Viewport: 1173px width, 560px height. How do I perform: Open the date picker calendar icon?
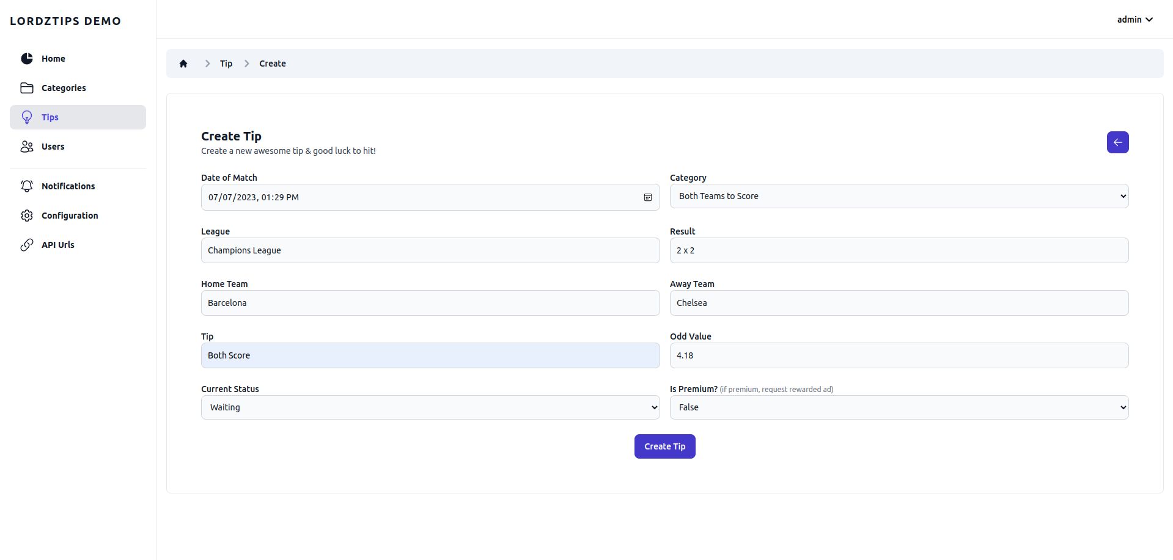pyautogui.click(x=648, y=197)
